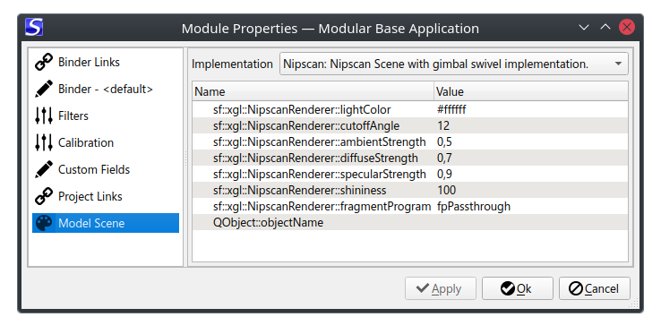
Task: Select the Model Scene entry
Action: click(106, 223)
